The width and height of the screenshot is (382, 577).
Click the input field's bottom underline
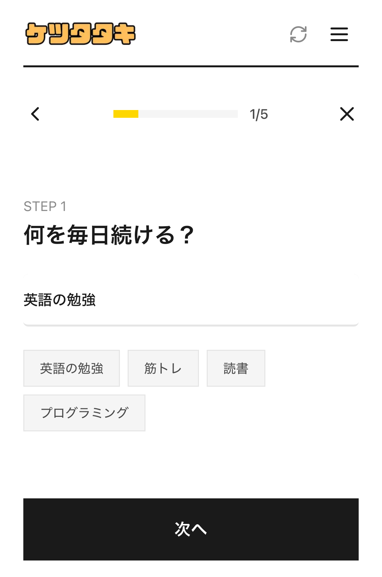point(191,325)
